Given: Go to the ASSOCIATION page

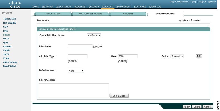Looking at the screenshot, I should click(64, 7).
